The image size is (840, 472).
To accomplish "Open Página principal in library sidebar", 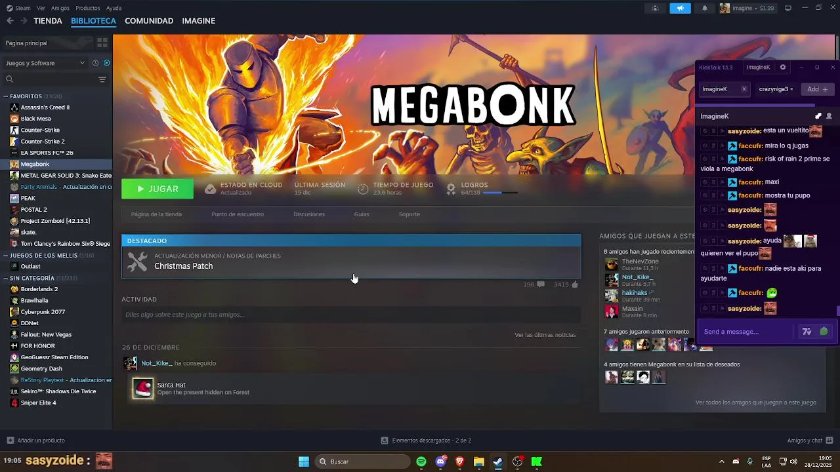I will (47, 43).
